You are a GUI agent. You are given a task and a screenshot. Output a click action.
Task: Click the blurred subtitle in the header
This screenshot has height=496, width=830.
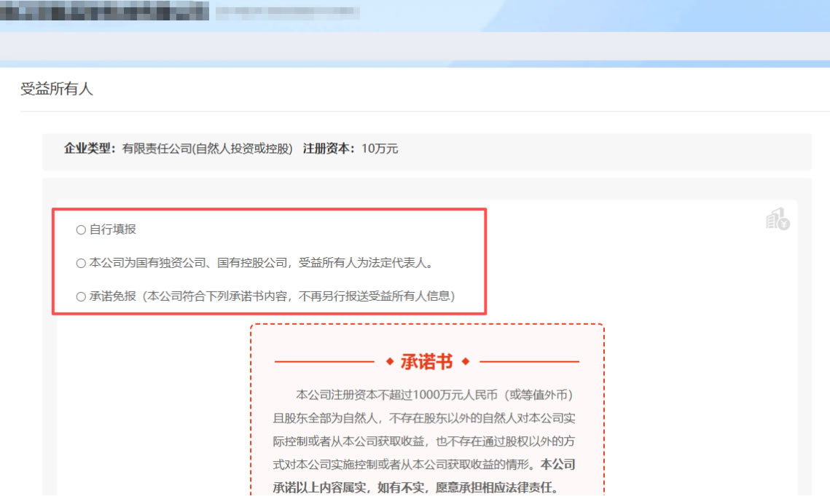(287, 12)
